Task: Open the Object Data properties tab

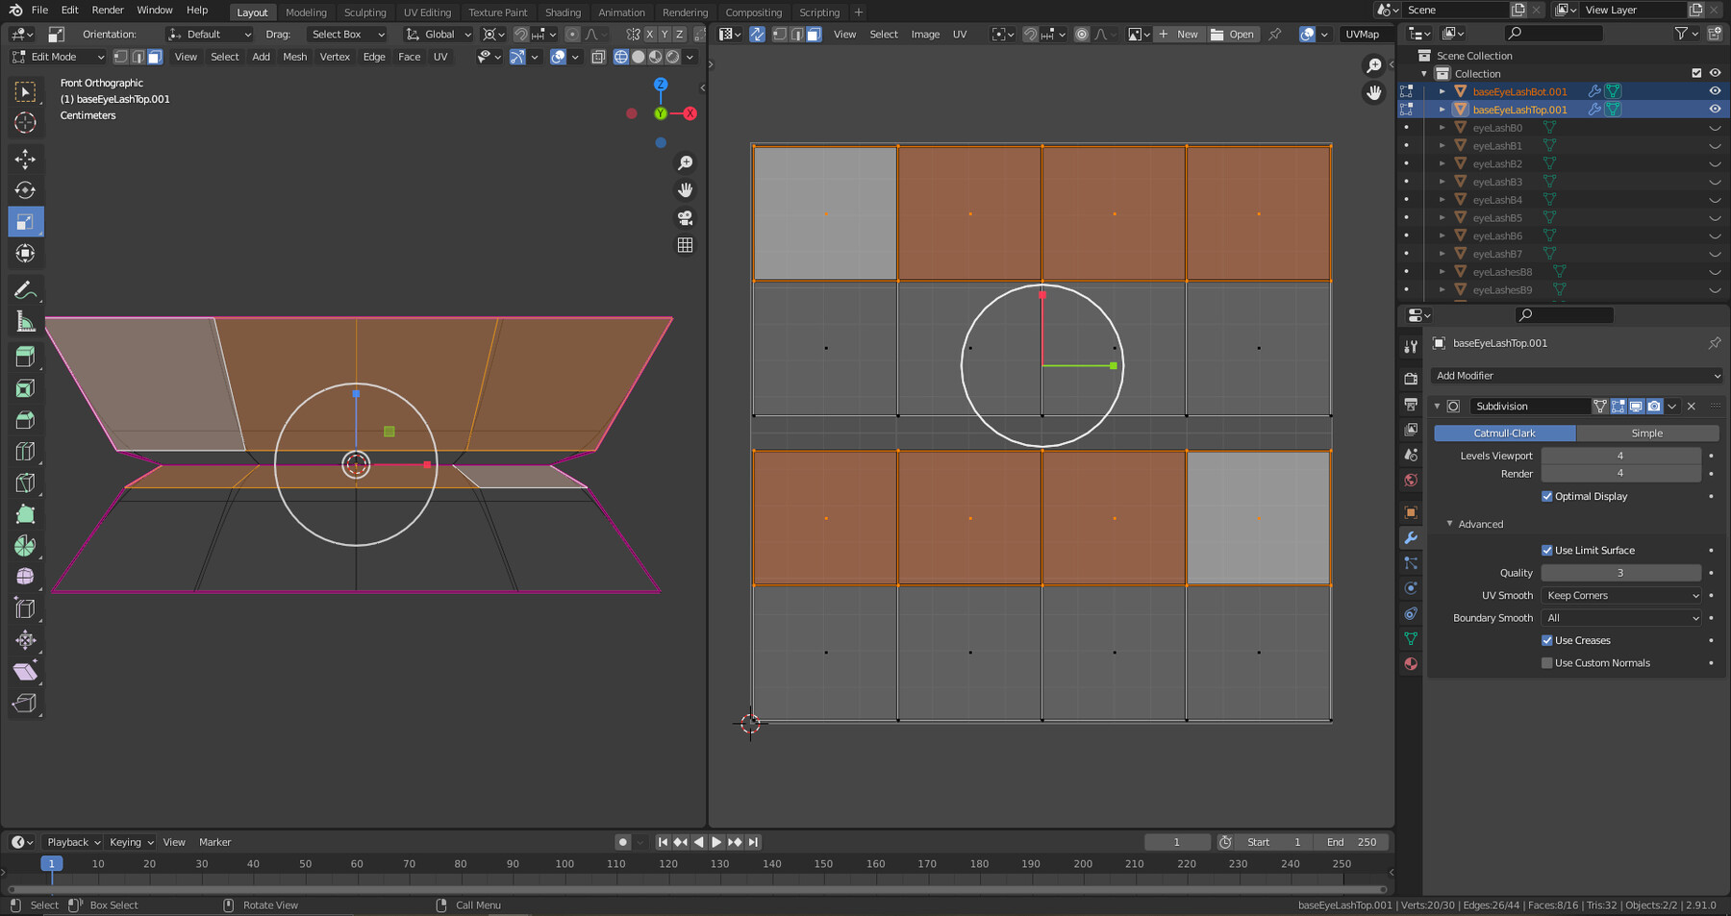Action: (x=1411, y=639)
